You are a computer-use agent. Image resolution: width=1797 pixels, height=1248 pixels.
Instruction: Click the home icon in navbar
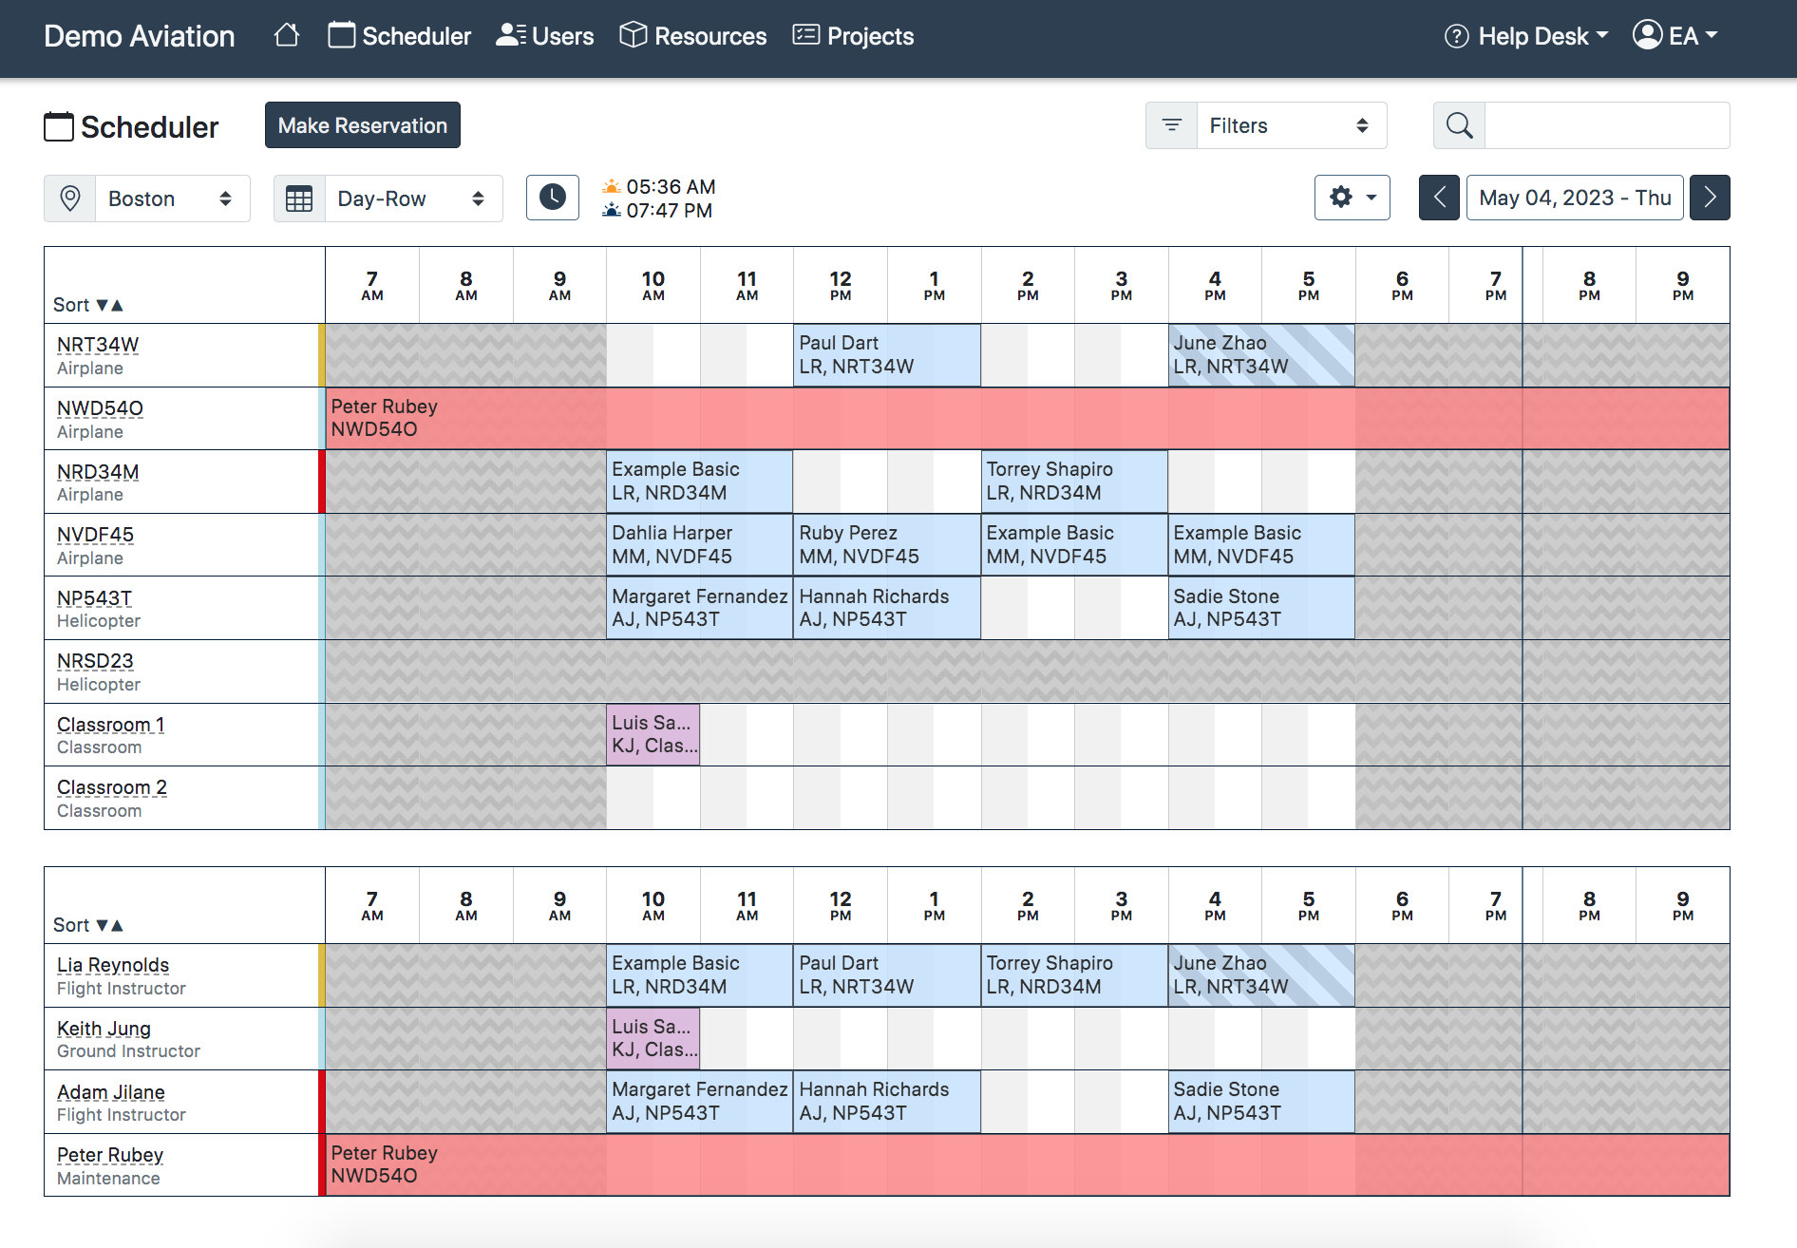pos(286,36)
